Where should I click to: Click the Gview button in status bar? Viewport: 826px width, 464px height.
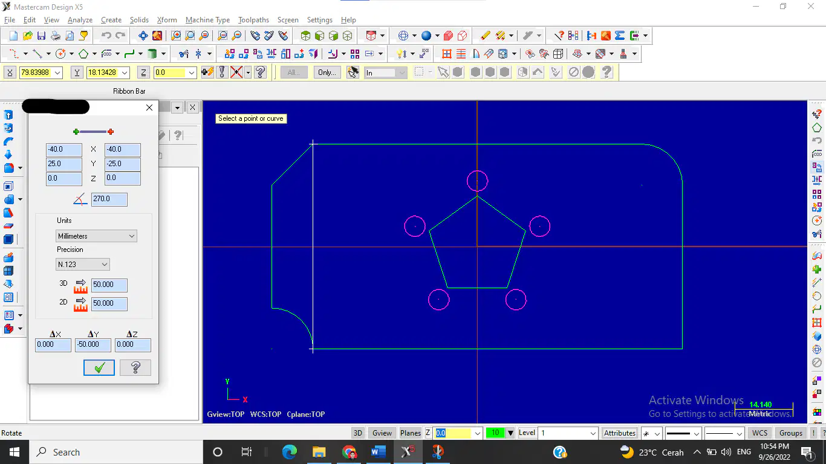click(382, 433)
